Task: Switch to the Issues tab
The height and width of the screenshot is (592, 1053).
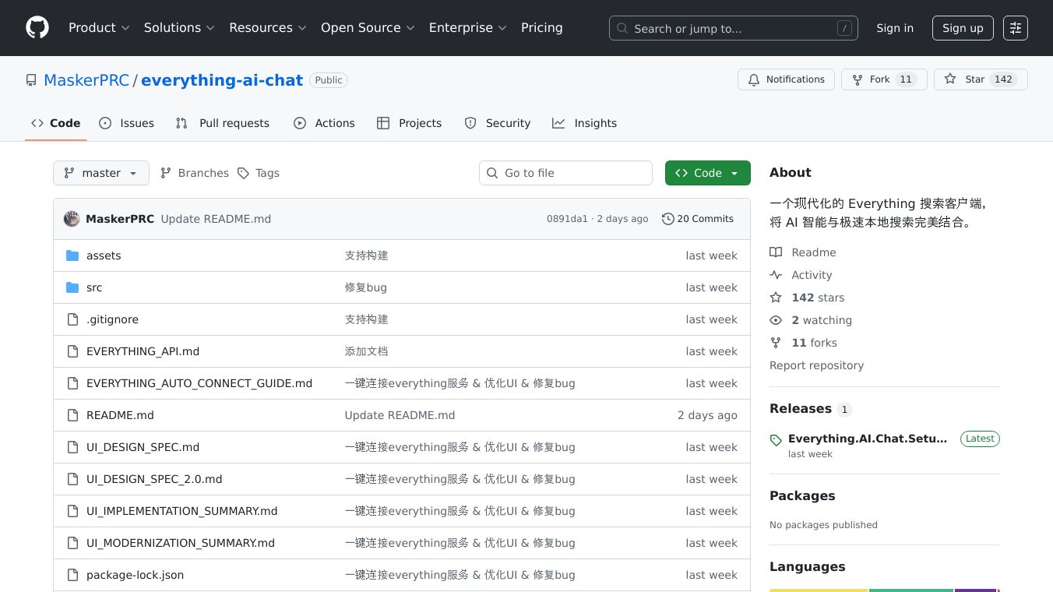Action: coord(127,123)
